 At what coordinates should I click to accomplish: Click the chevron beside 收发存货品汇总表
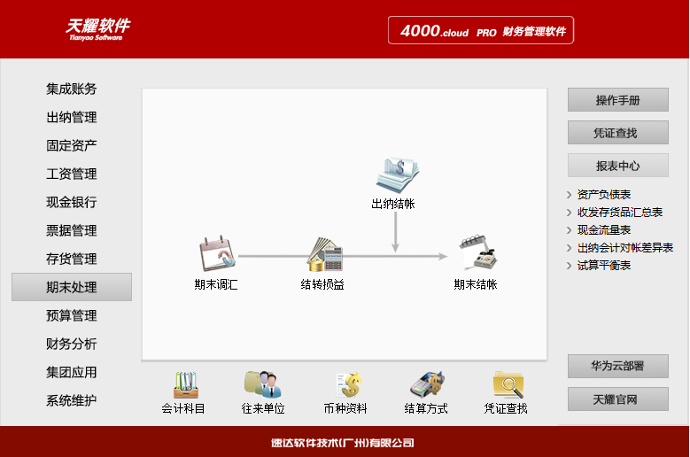569,213
